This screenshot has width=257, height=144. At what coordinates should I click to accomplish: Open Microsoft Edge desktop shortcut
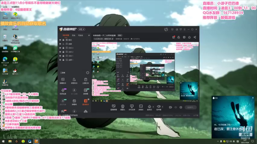pyautogui.click(x=5, y=61)
